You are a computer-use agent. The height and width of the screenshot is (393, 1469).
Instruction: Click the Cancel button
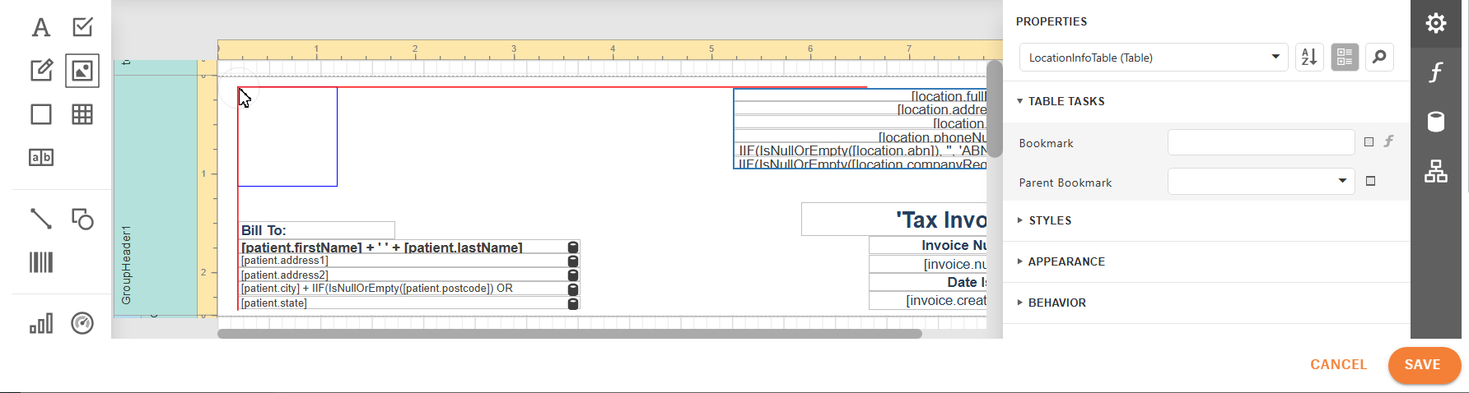pos(1338,365)
